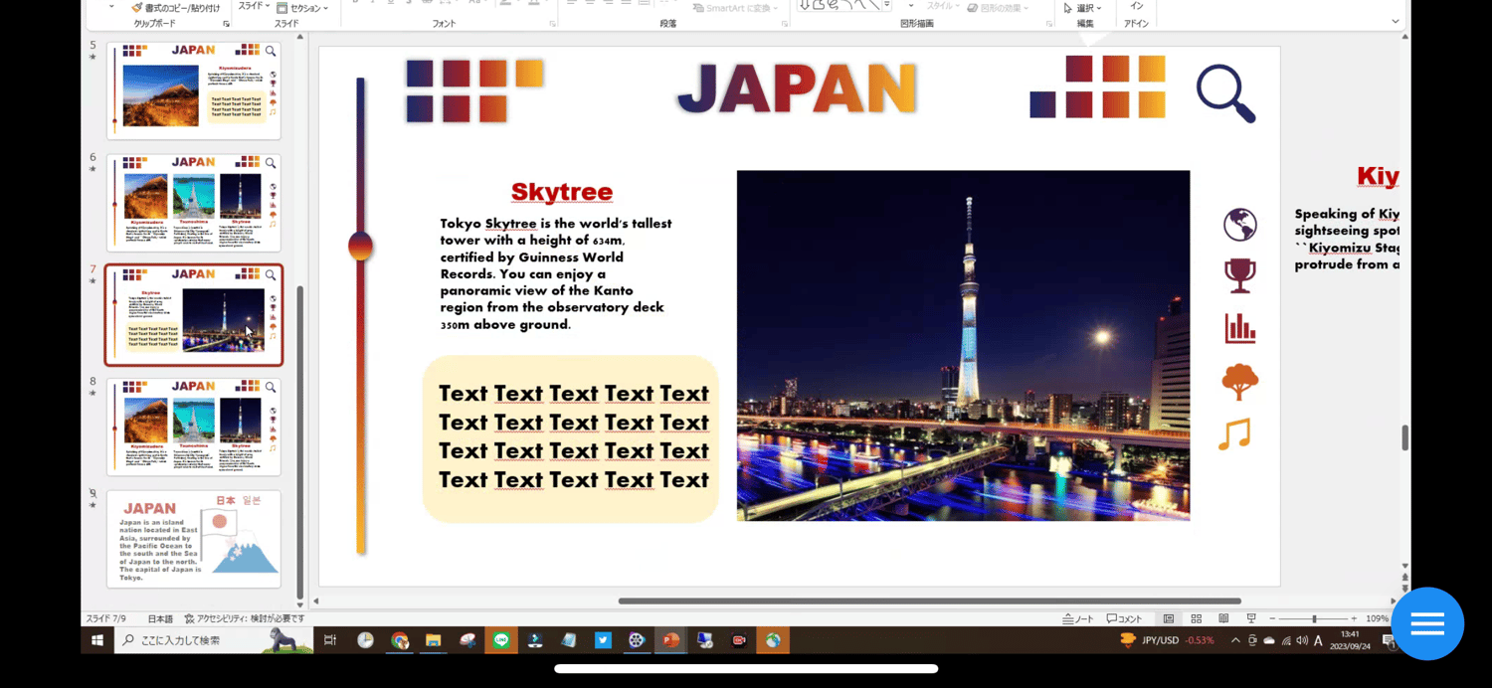Show hidden system tray icons
The height and width of the screenshot is (688, 1492).
click(x=1235, y=640)
